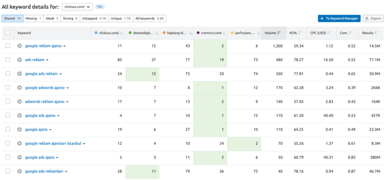This screenshot has width=385, height=180.
Task: Open the google adwords ajansı keyword link
Action: click(x=45, y=88)
